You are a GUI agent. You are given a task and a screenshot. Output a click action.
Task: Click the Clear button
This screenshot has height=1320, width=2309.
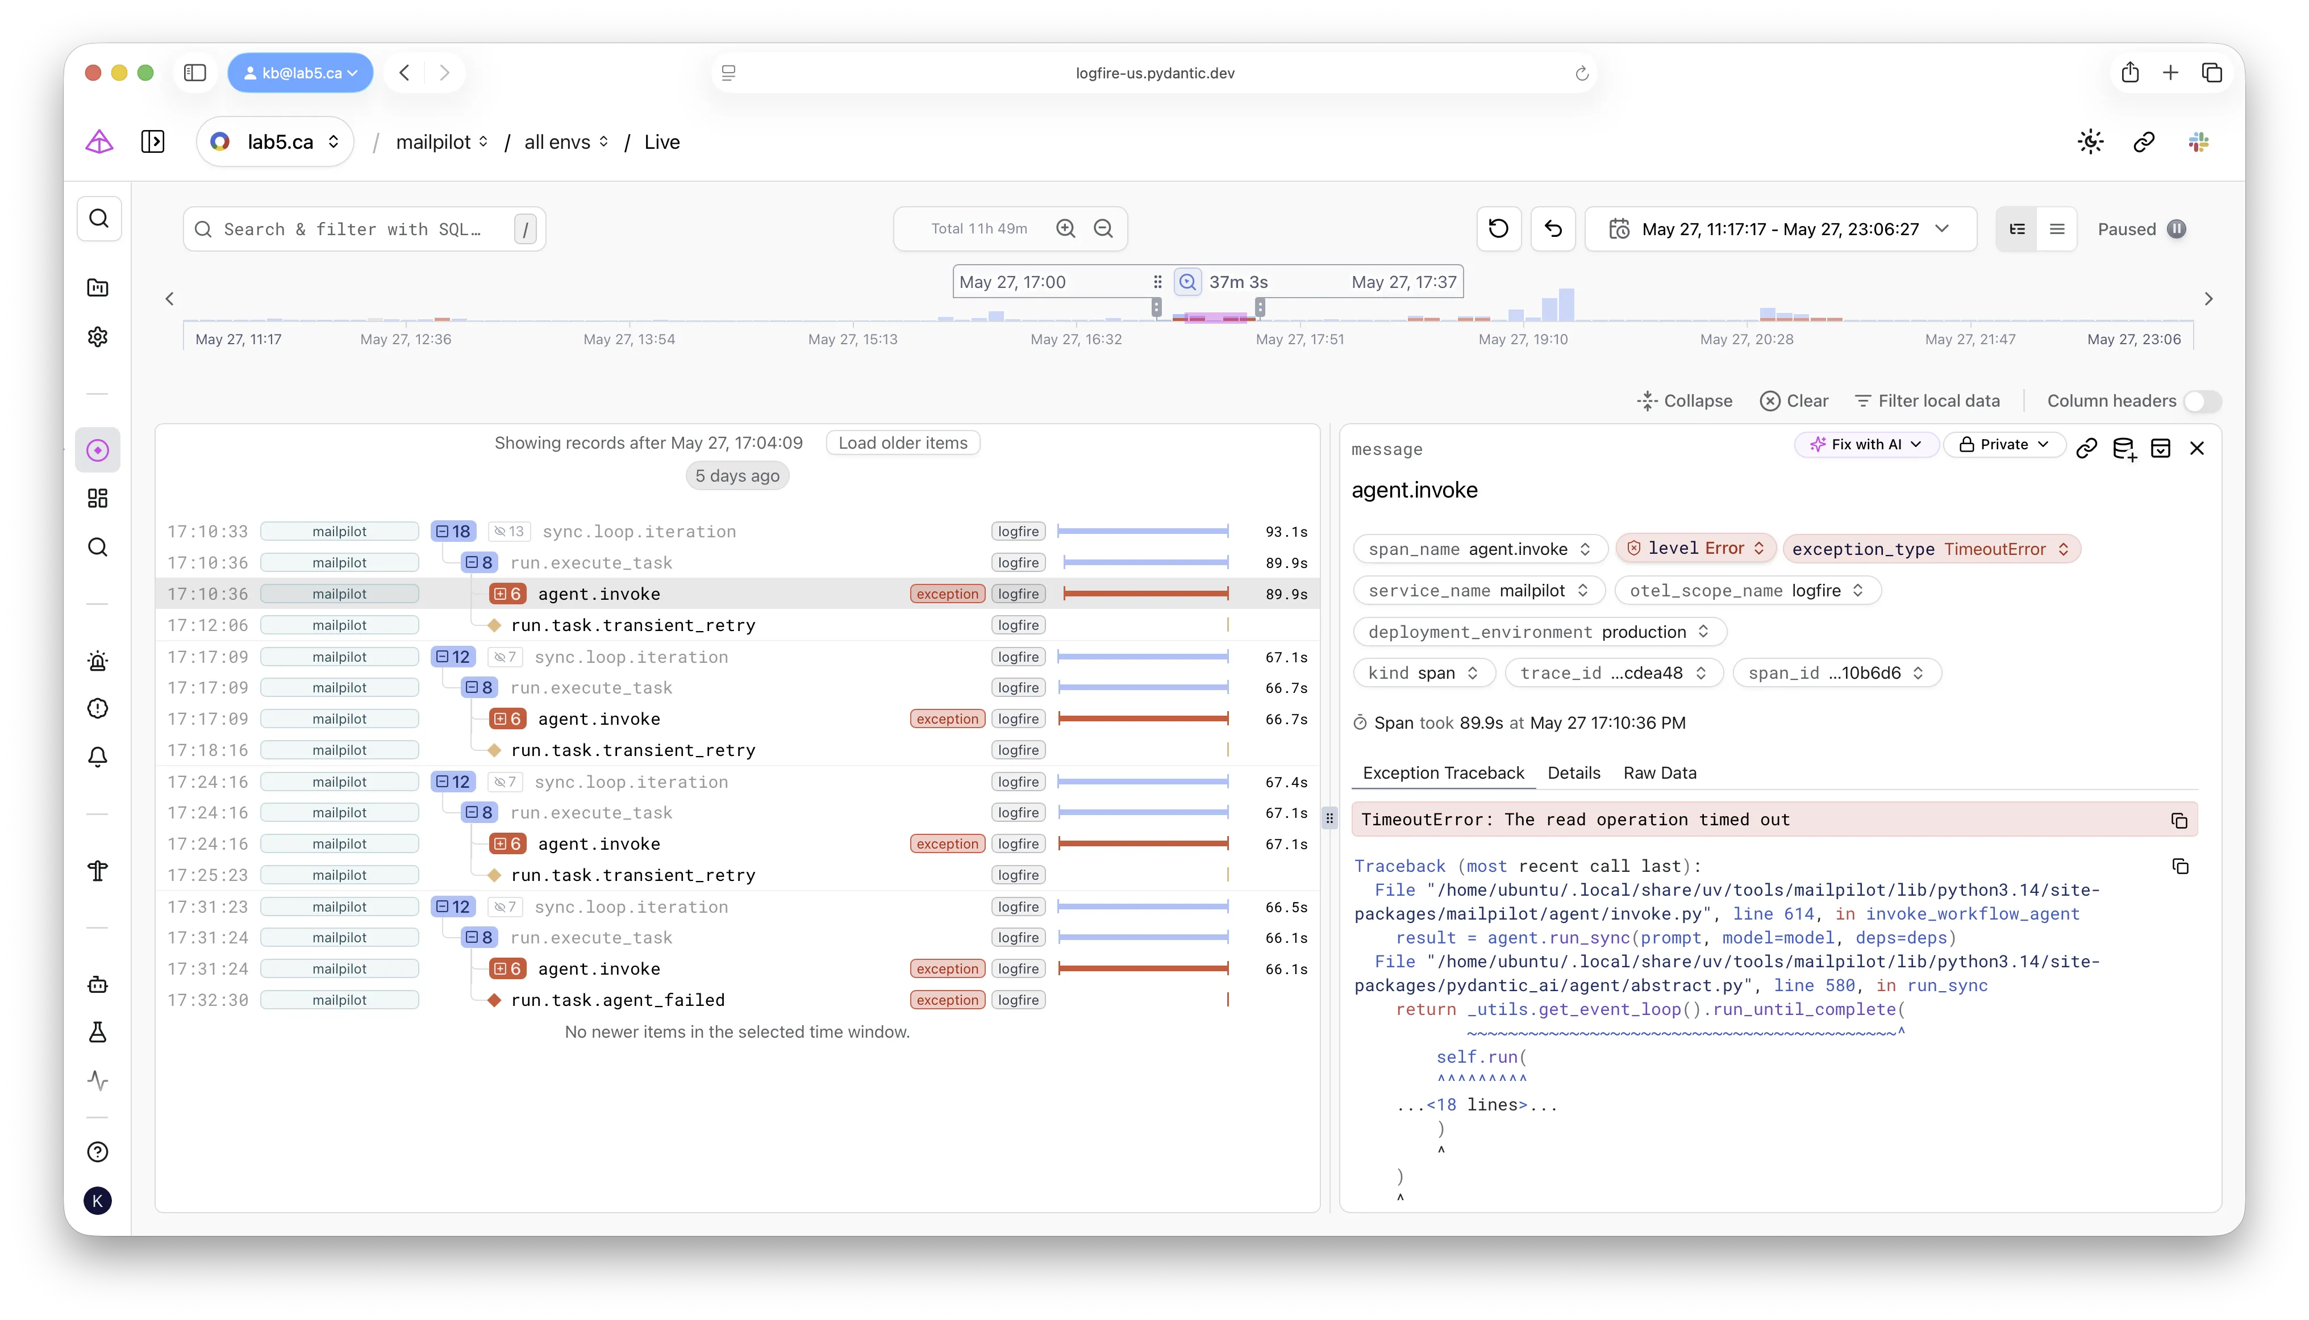pyautogui.click(x=1794, y=401)
